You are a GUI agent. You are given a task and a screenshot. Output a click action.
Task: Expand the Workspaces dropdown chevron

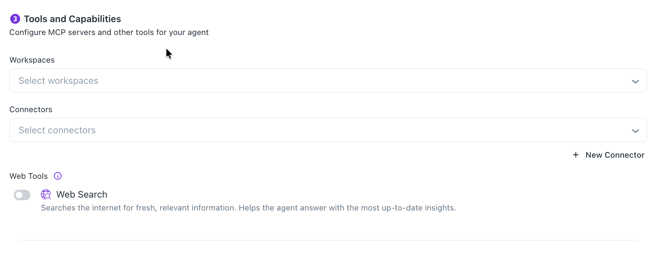(635, 81)
